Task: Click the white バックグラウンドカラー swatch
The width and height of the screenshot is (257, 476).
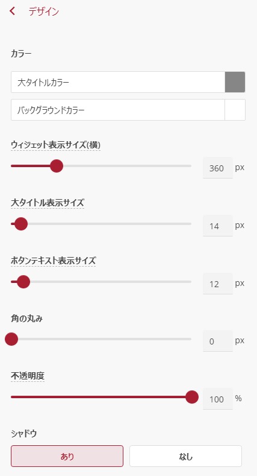Action: [235, 110]
